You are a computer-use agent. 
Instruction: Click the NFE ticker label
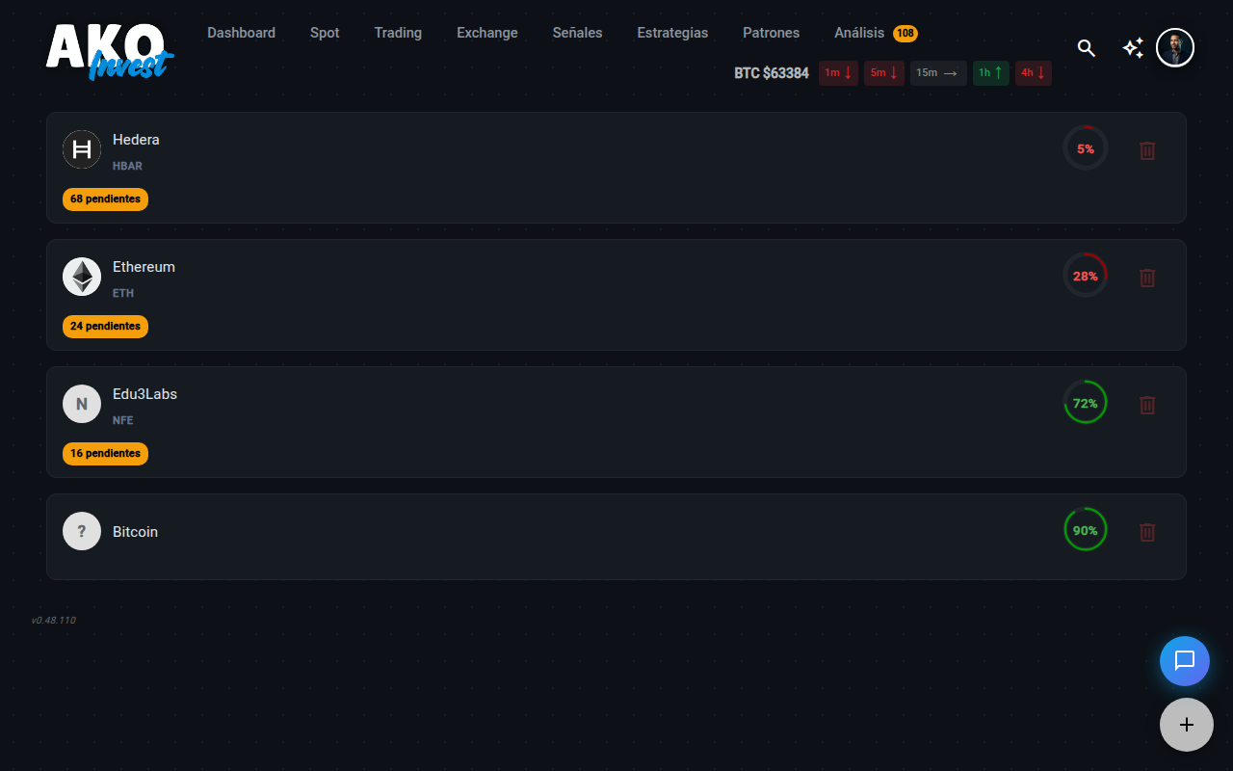[x=123, y=420]
